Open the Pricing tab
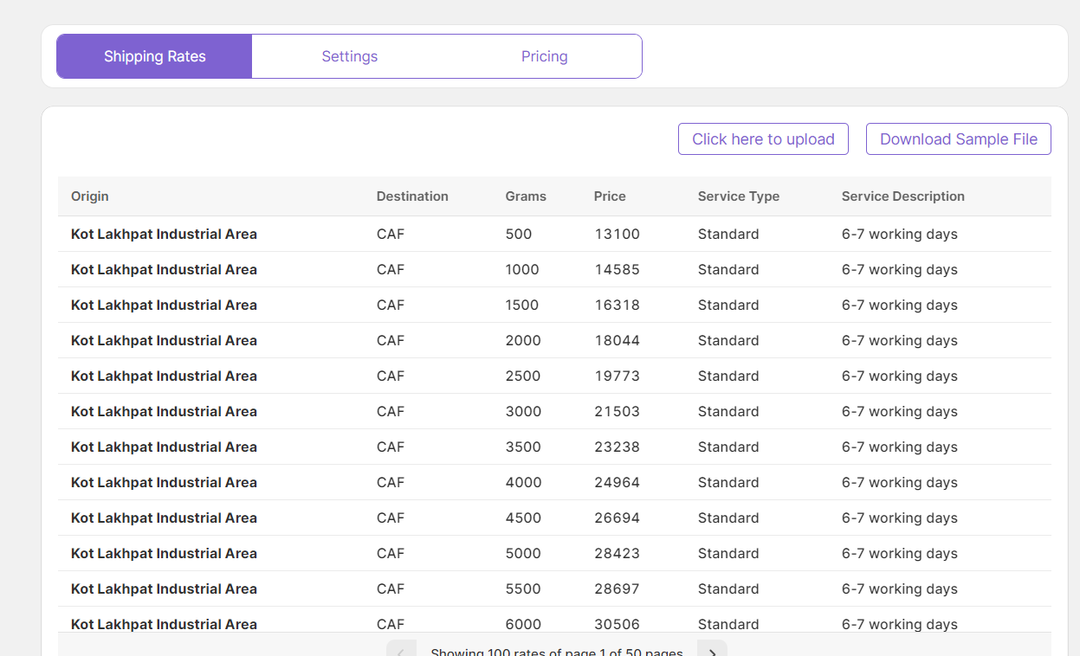1080x656 pixels. pos(544,56)
